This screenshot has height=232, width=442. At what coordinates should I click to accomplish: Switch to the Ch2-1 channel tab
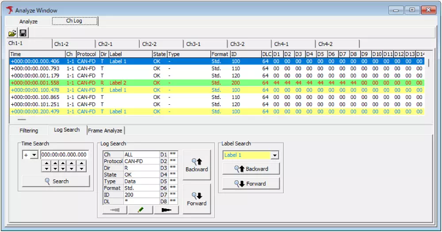[x=105, y=44]
